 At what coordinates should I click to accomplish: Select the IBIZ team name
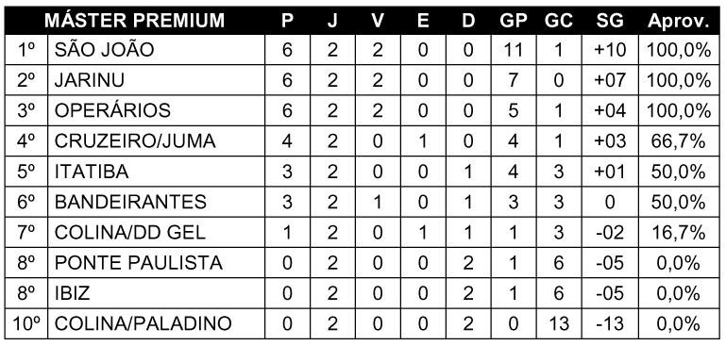[73, 294]
